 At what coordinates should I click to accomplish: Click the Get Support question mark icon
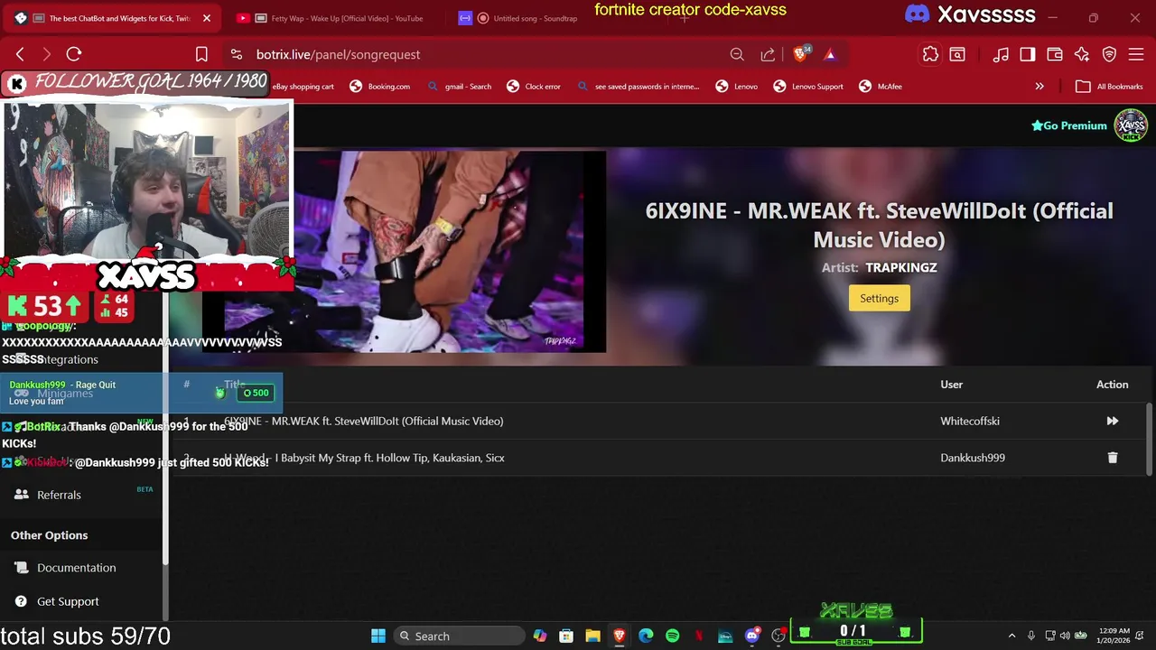click(22, 601)
